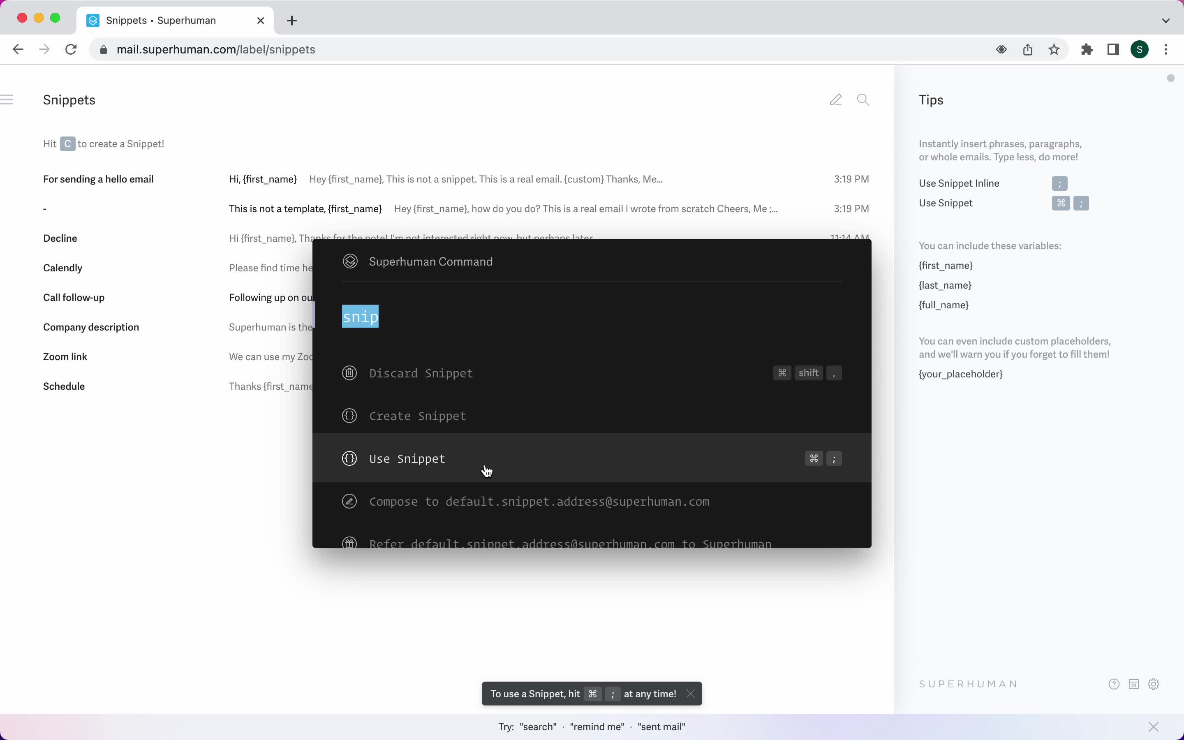Toggle the browser side panel icon
This screenshot has height=740, width=1184.
tap(1113, 49)
